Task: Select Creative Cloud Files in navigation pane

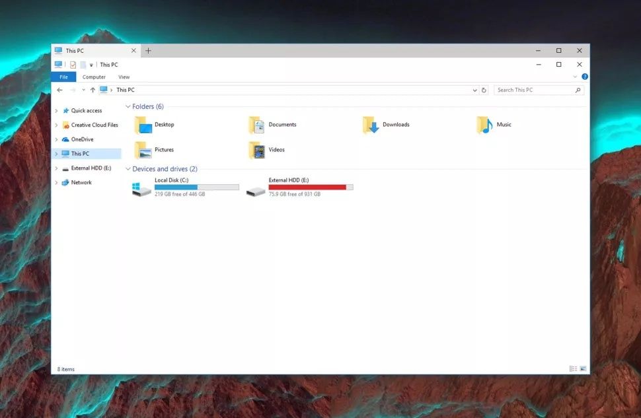Action: (x=94, y=125)
